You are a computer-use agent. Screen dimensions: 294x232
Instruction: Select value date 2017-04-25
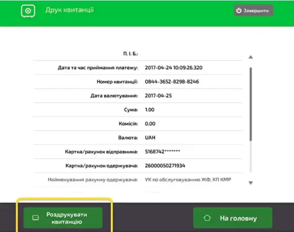[158, 96]
